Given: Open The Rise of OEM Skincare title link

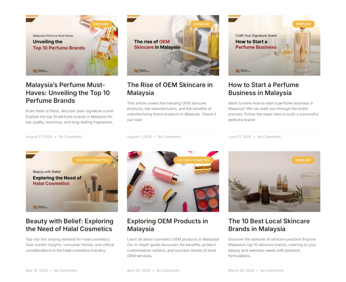Looking at the screenshot, I should (x=170, y=89).
